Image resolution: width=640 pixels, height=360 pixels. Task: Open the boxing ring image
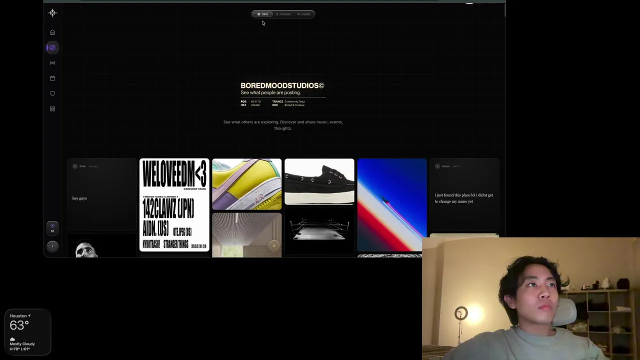pos(319,231)
